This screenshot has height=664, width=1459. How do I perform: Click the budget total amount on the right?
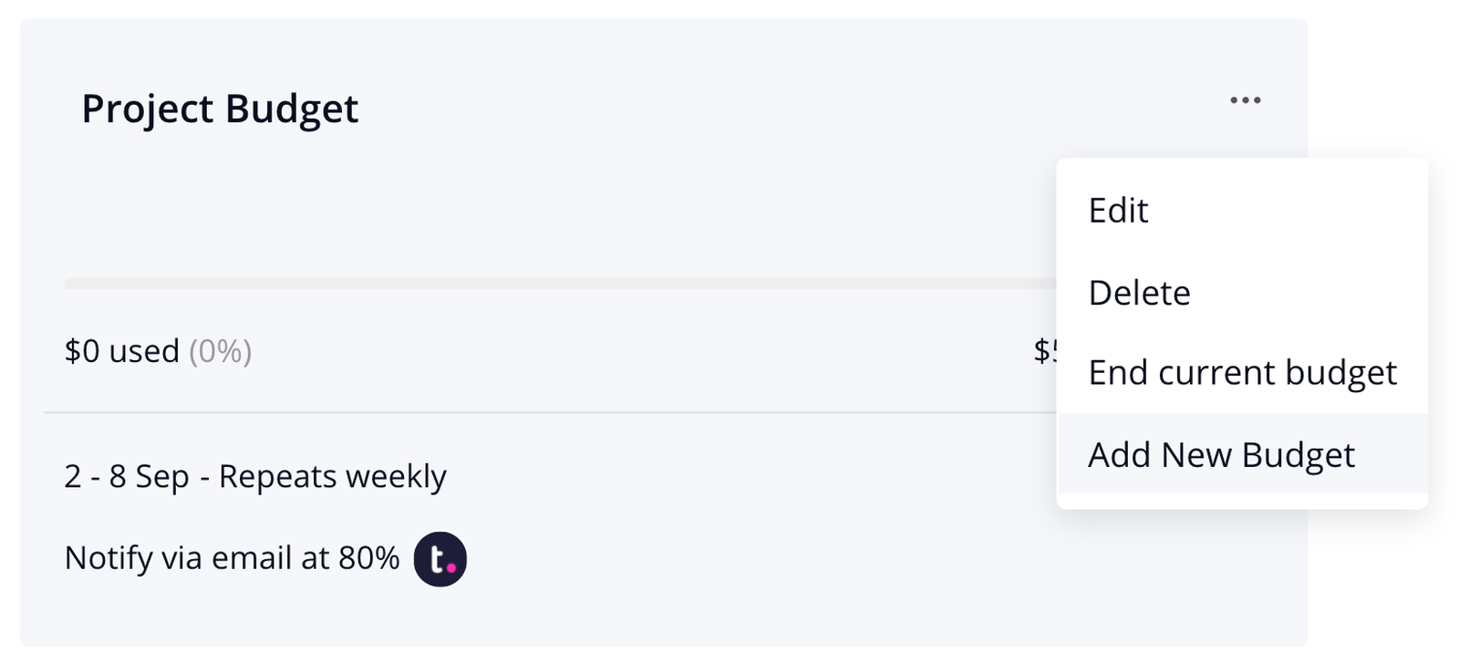pos(1044,351)
